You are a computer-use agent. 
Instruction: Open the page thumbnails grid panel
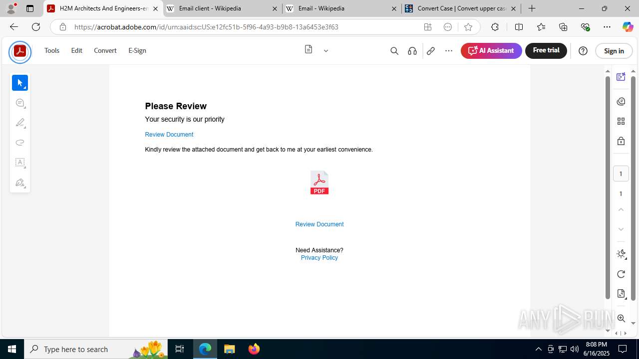coord(621,121)
